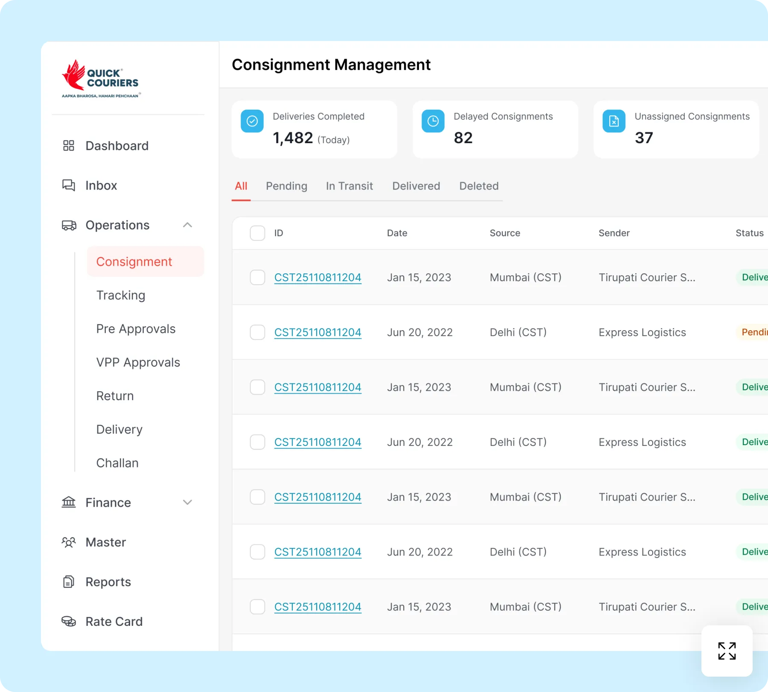Screen dimensions: 768x692
Task: Tick the first Delhi (CST) row checkbox
Action: 257,332
